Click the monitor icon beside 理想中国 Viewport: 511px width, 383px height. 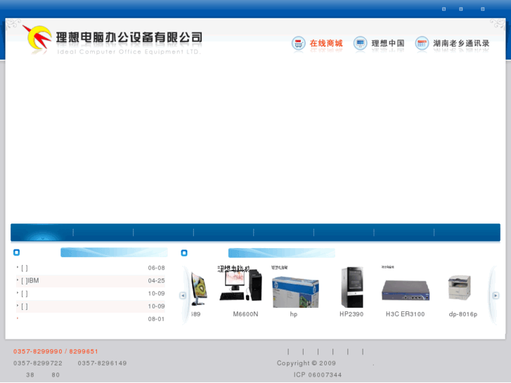click(x=360, y=43)
